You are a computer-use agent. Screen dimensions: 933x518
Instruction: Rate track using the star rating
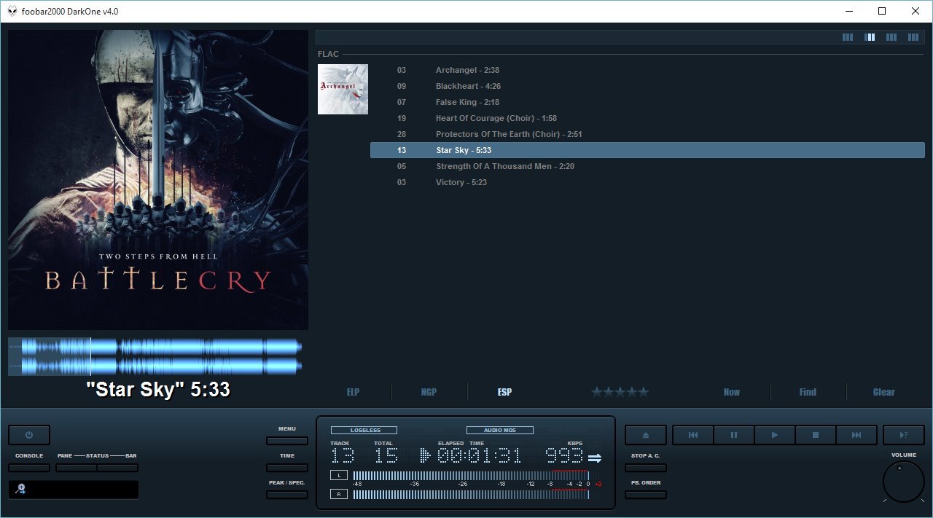click(x=620, y=392)
